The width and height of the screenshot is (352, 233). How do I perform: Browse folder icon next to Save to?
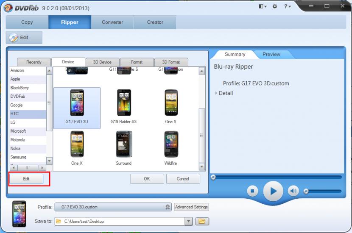coord(202,221)
